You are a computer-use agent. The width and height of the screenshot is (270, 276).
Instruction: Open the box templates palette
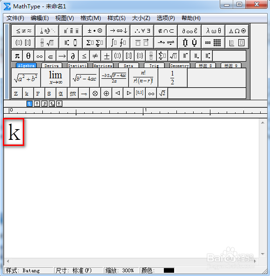[237, 42]
